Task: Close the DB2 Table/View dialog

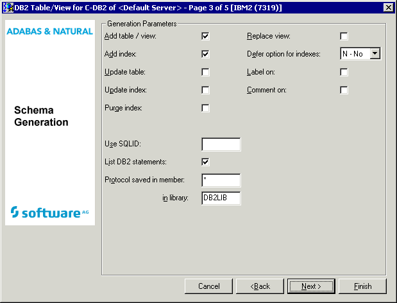Action: pyautogui.click(x=388, y=6)
